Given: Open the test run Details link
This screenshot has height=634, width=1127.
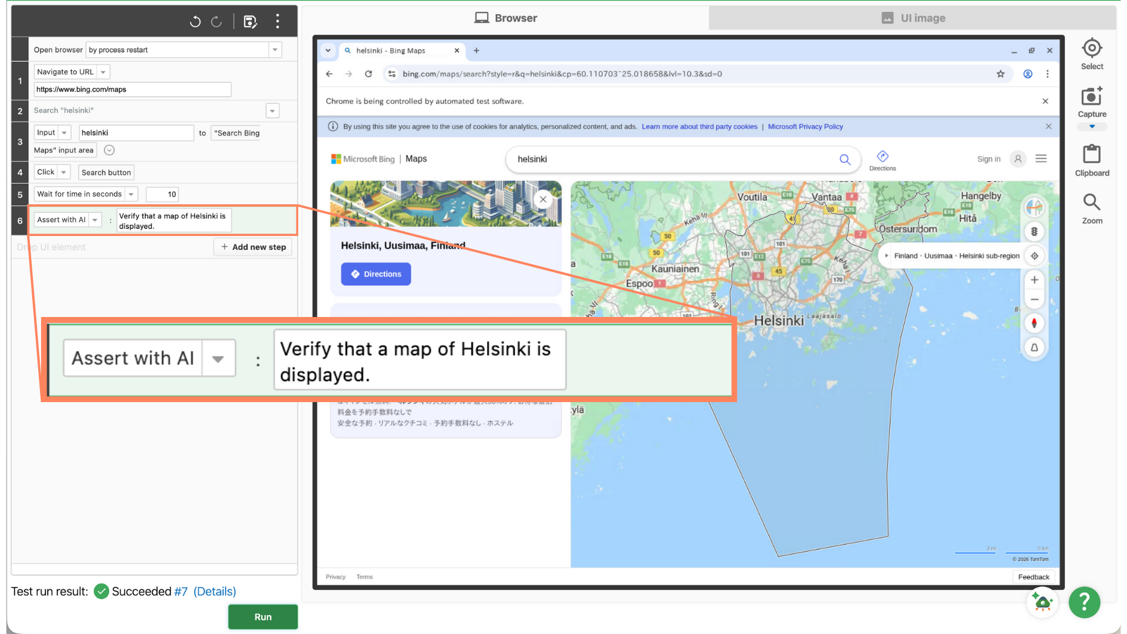Looking at the screenshot, I should point(214,591).
